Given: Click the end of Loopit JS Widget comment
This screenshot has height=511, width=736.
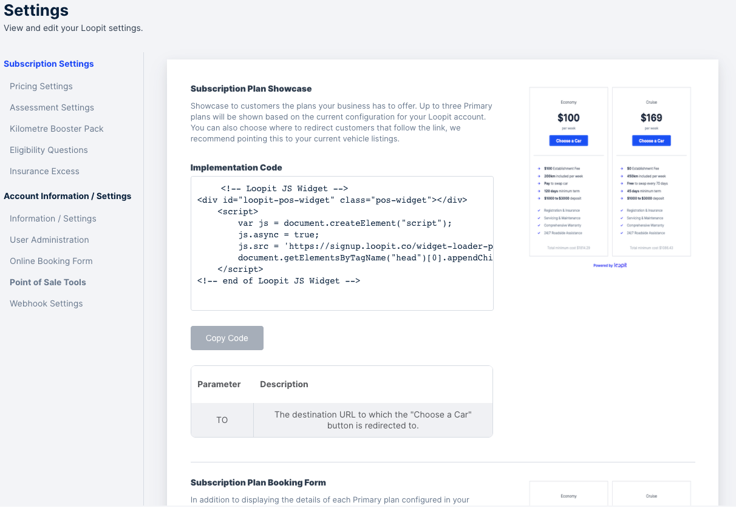Looking at the screenshot, I should [x=279, y=280].
